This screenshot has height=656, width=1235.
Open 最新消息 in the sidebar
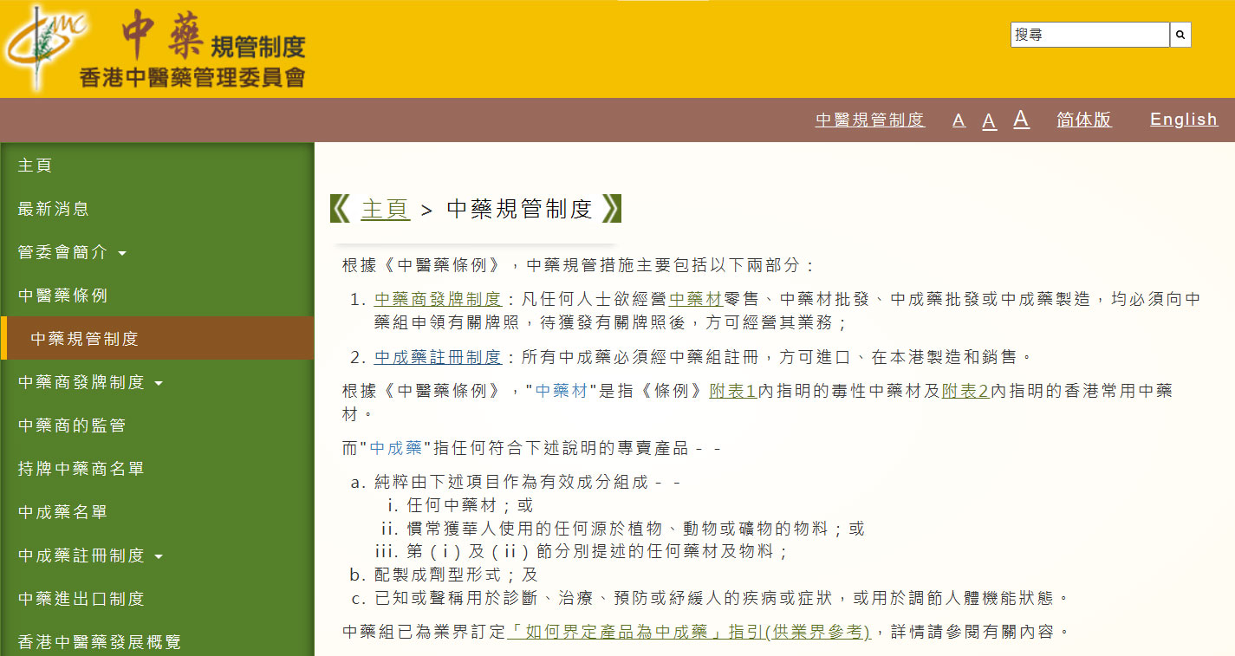(53, 209)
